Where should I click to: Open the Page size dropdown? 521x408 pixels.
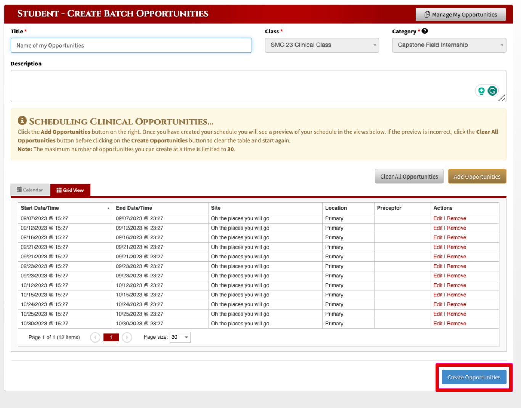180,337
